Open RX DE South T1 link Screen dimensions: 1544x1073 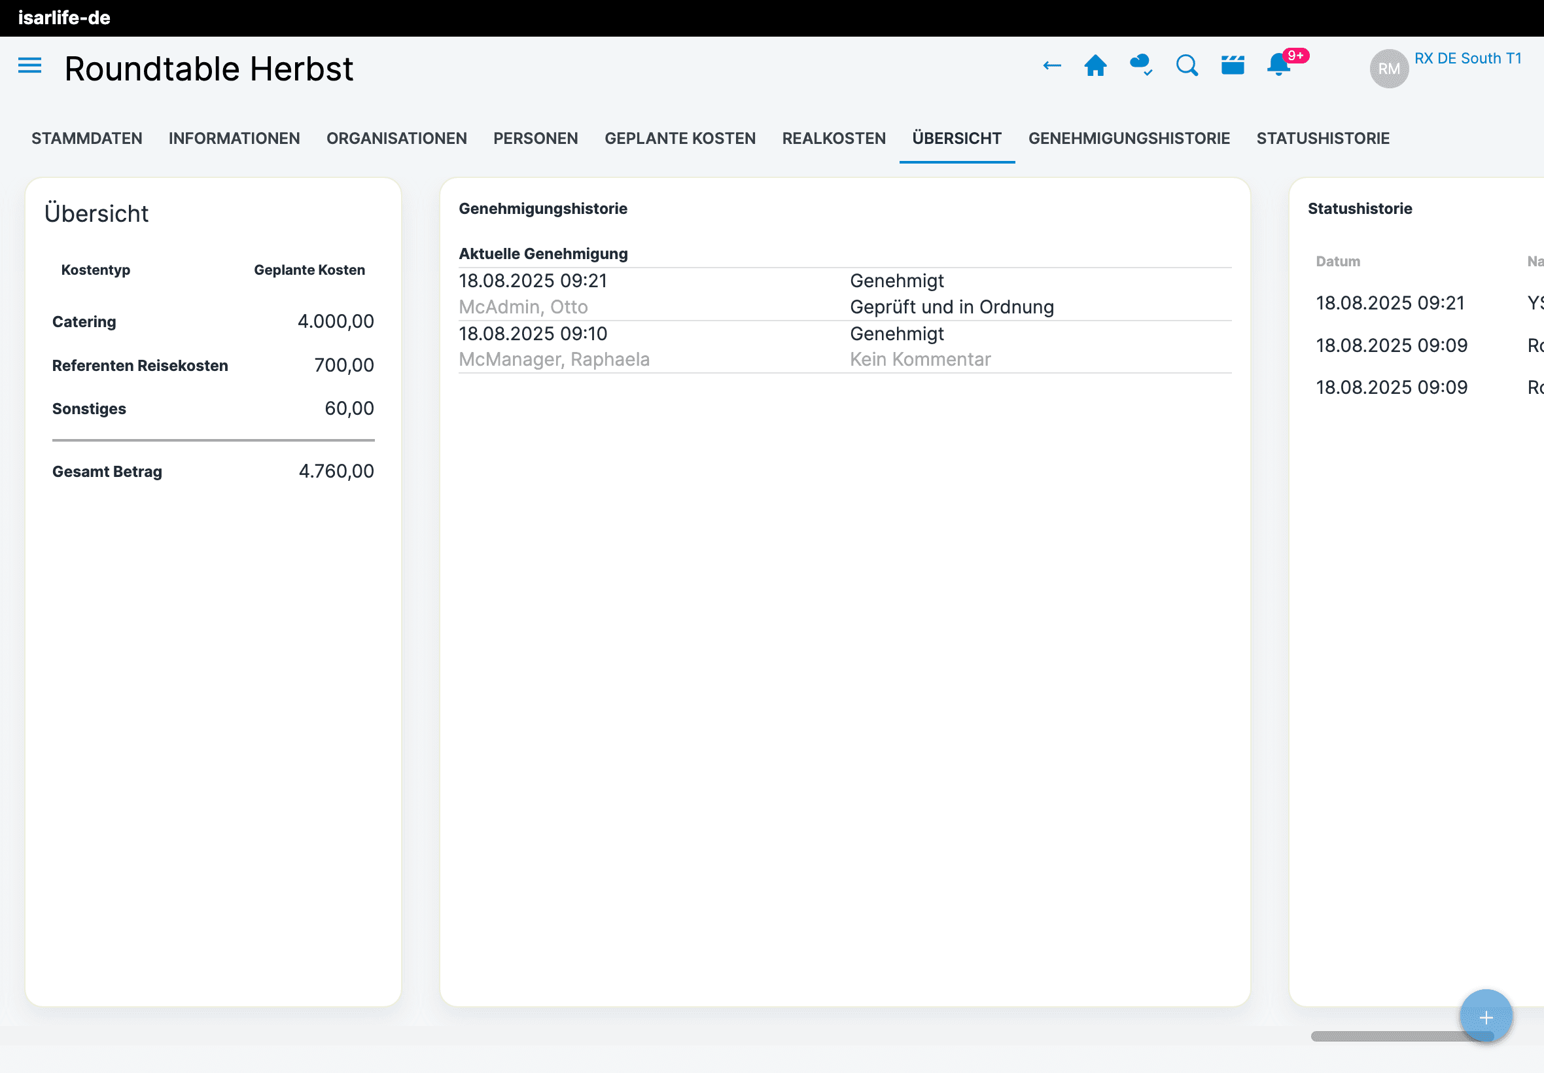[1467, 58]
